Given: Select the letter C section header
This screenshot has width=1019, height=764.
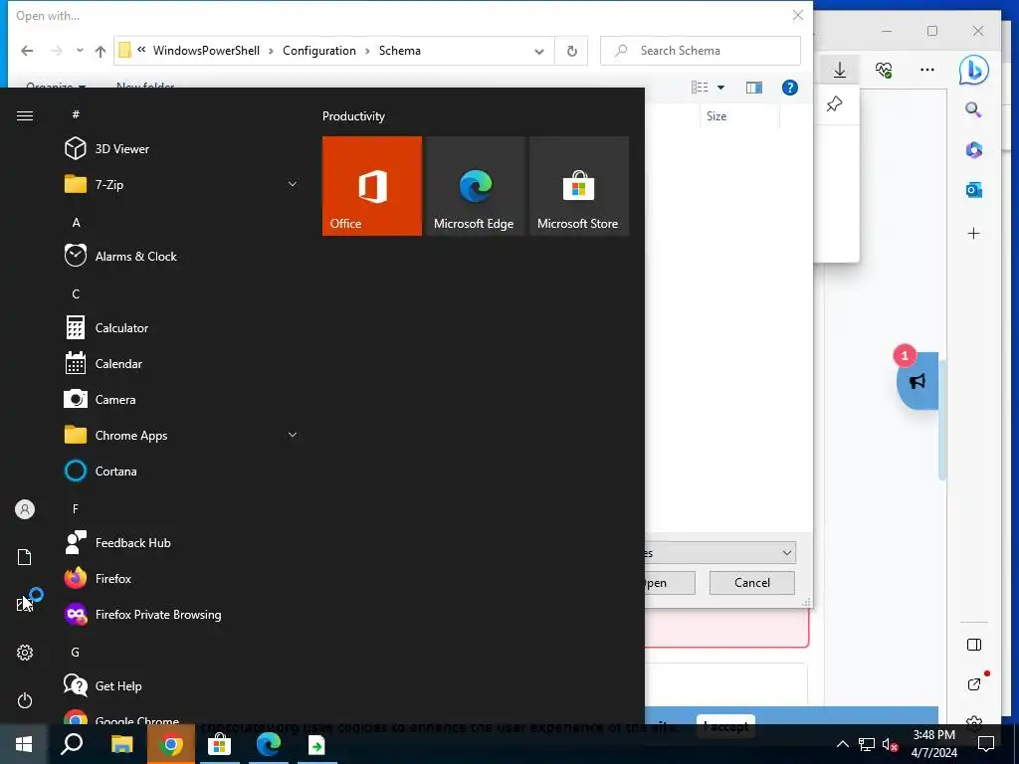Looking at the screenshot, I should (76, 294).
